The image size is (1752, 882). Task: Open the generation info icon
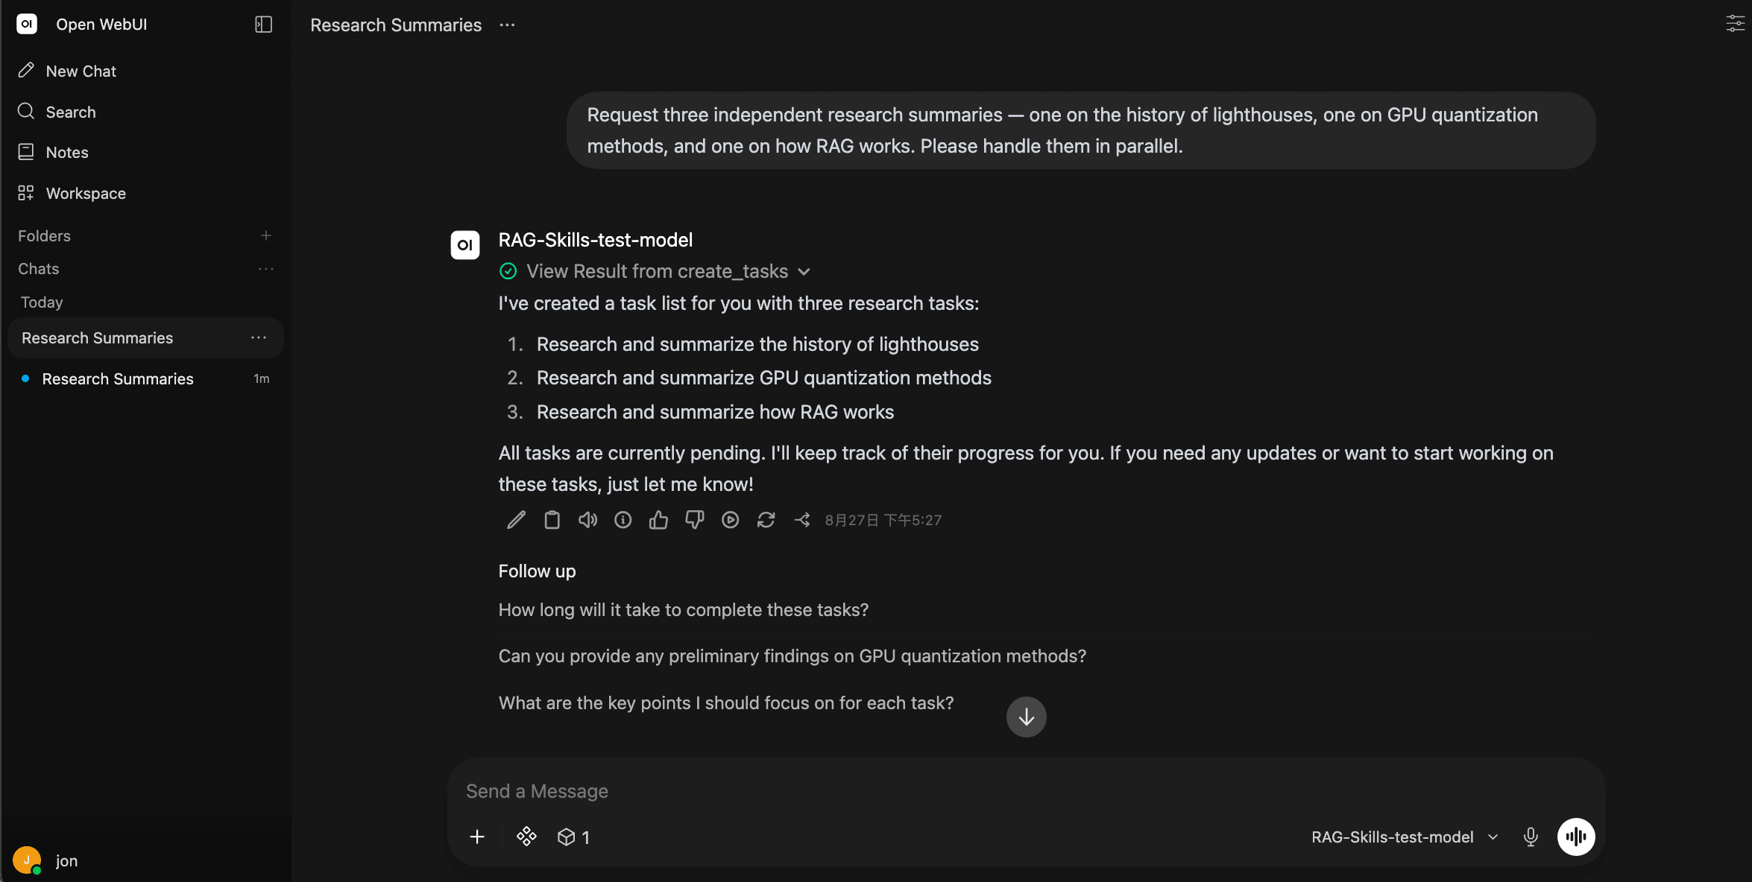623,520
